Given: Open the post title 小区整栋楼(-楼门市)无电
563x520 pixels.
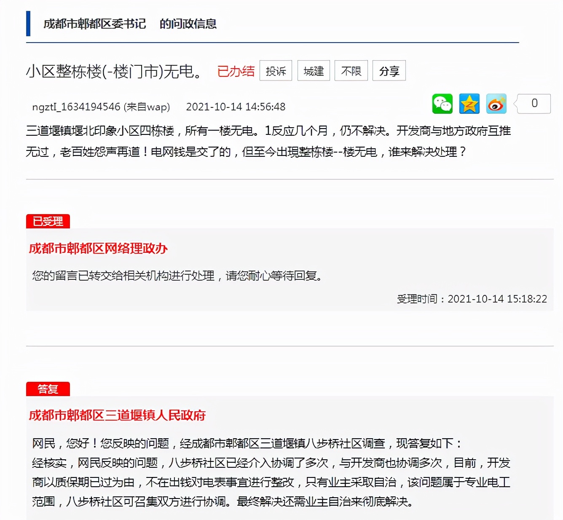Looking at the screenshot, I should [114, 71].
